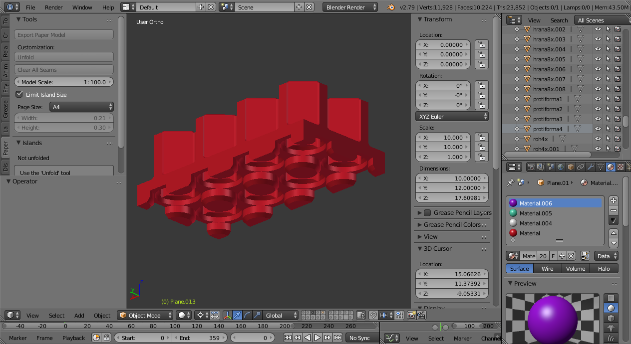Expand hrana8x.003 in the outliner

[517, 39]
